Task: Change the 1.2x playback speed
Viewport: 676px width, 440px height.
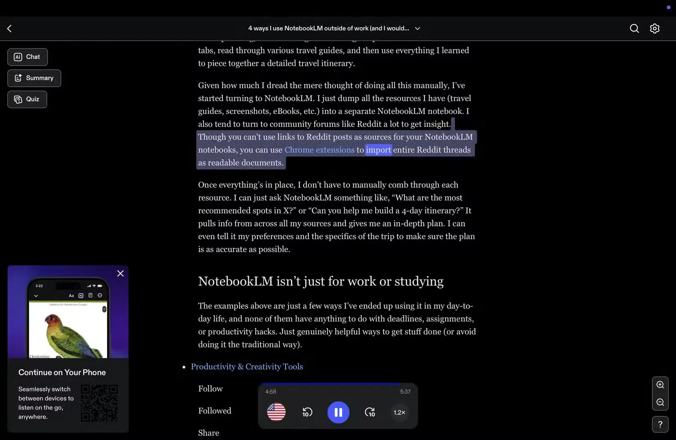Action: click(x=399, y=413)
